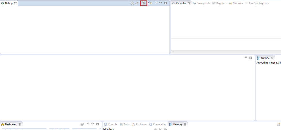This screenshot has height=130, width=281.
Task: Close the Dashboard tab
Action: 20,124
